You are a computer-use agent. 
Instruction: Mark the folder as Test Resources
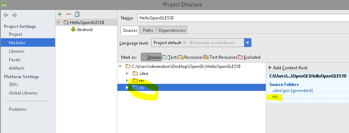220,57
